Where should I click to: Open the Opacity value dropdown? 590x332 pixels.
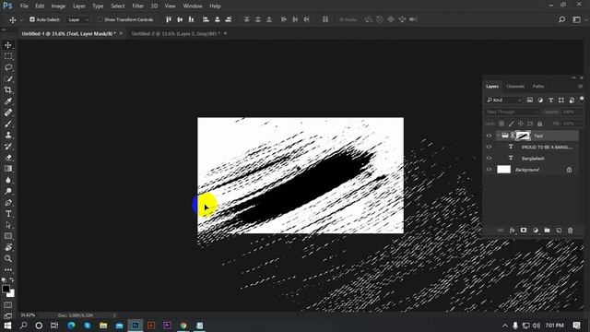click(580, 113)
